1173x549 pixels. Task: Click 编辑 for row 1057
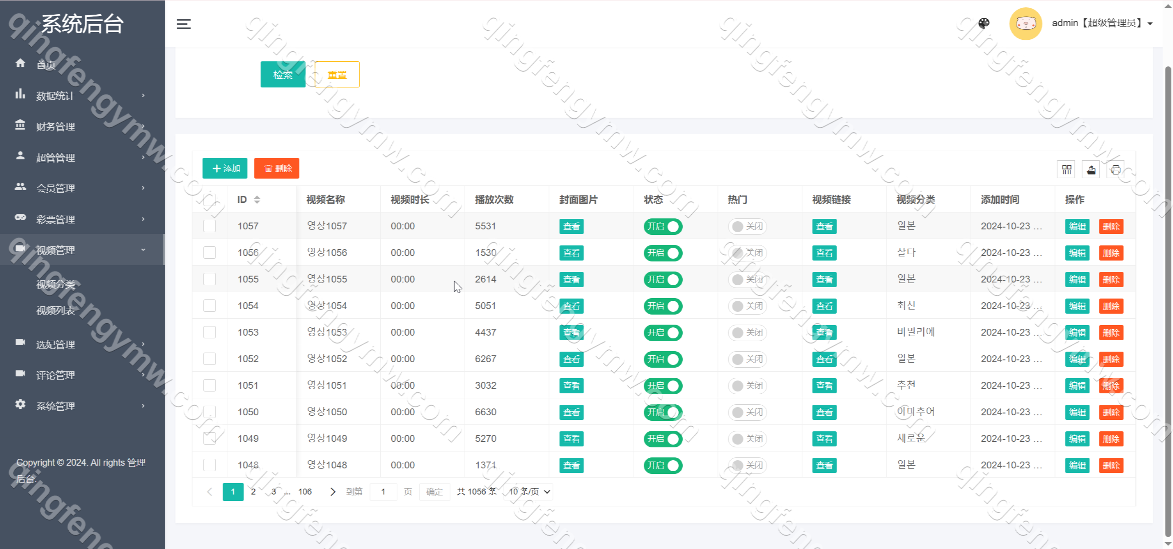coord(1077,226)
